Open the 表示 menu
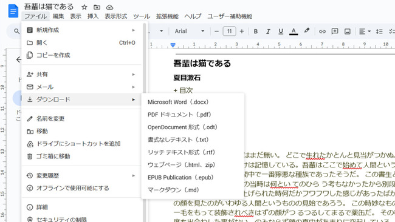 pos(75,16)
